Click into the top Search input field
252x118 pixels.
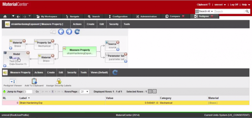[x=229, y=11]
